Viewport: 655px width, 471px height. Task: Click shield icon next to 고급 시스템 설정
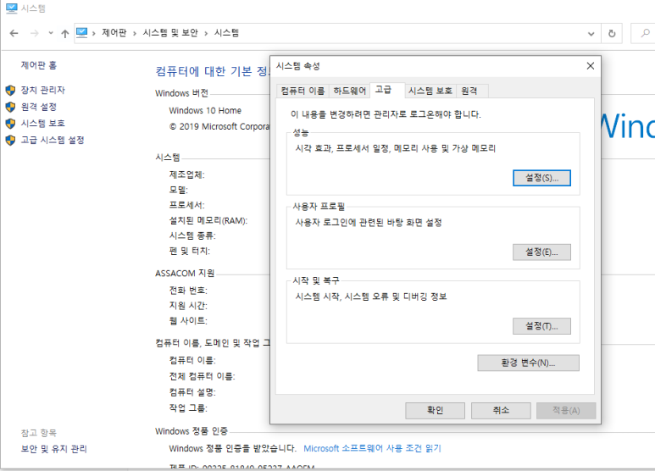[x=10, y=141]
